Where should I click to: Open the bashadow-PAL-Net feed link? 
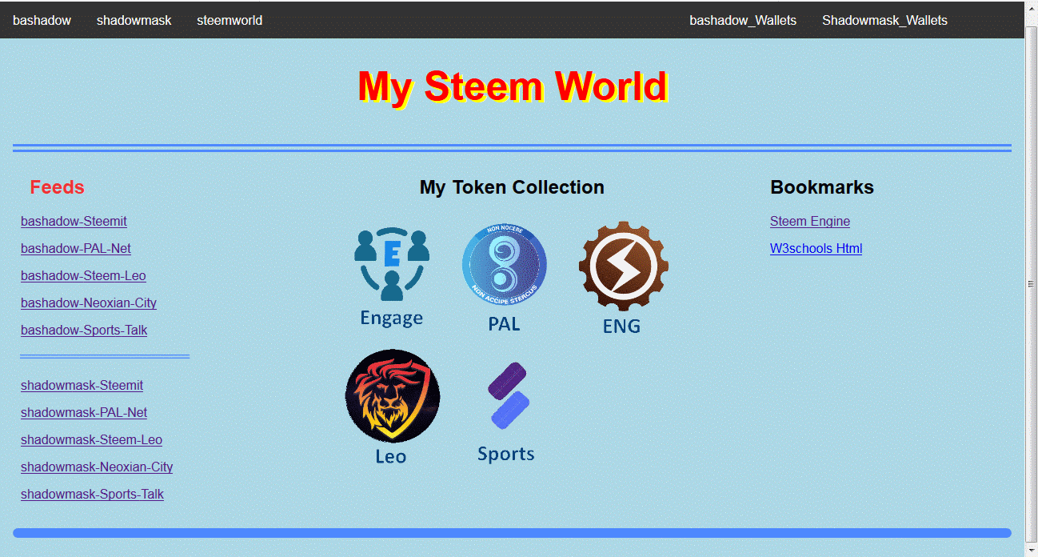coord(76,249)
